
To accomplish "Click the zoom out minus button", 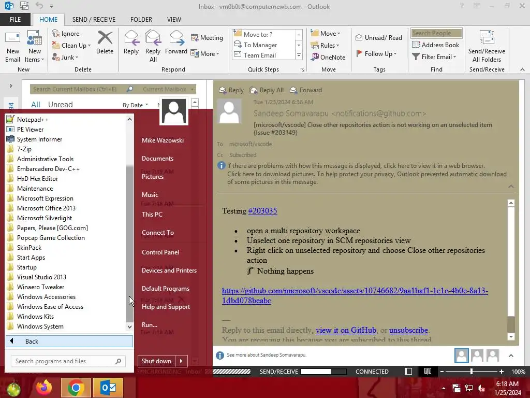I will pos(442,371).
